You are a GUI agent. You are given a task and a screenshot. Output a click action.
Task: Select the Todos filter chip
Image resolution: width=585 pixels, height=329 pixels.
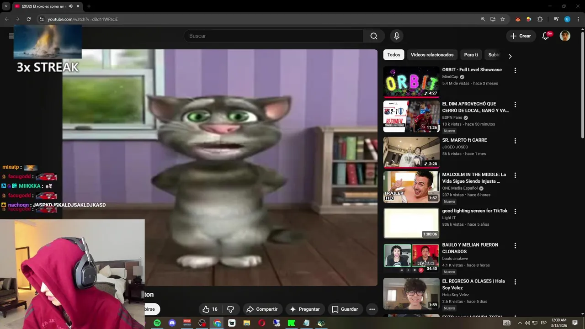[394, 55]
